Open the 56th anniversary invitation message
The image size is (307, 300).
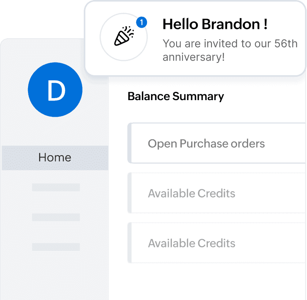[230, 50]
